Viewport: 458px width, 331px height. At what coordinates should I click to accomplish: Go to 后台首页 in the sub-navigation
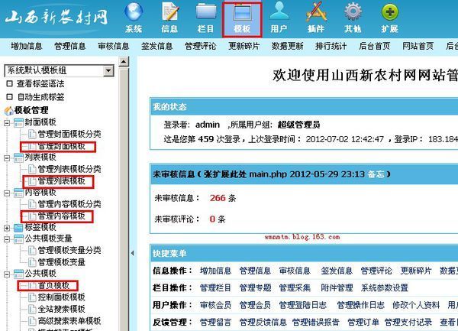tap(375, 46)
